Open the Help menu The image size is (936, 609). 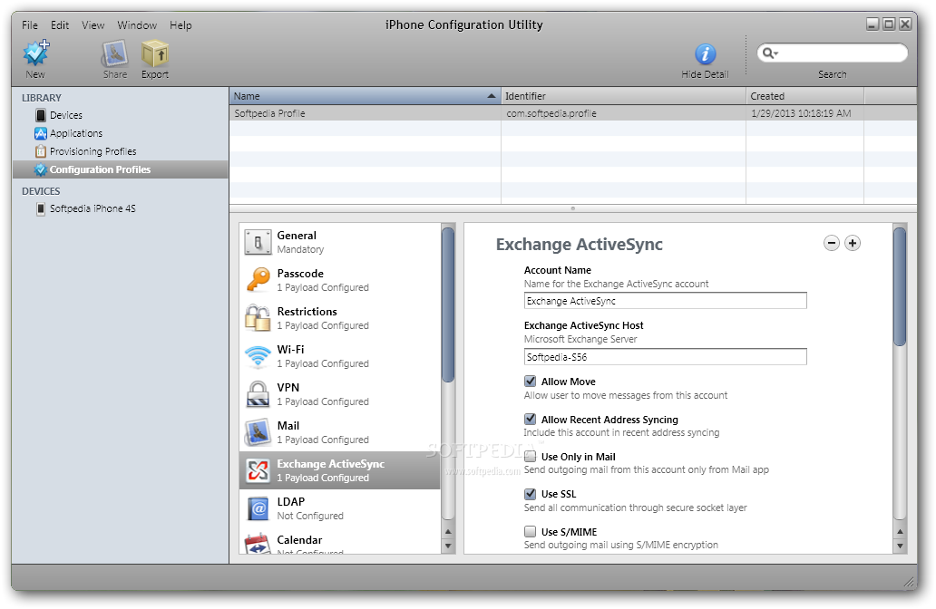point(180,25)
